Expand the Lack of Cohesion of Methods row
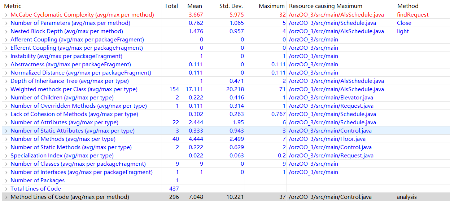 [x=6, y=114]
